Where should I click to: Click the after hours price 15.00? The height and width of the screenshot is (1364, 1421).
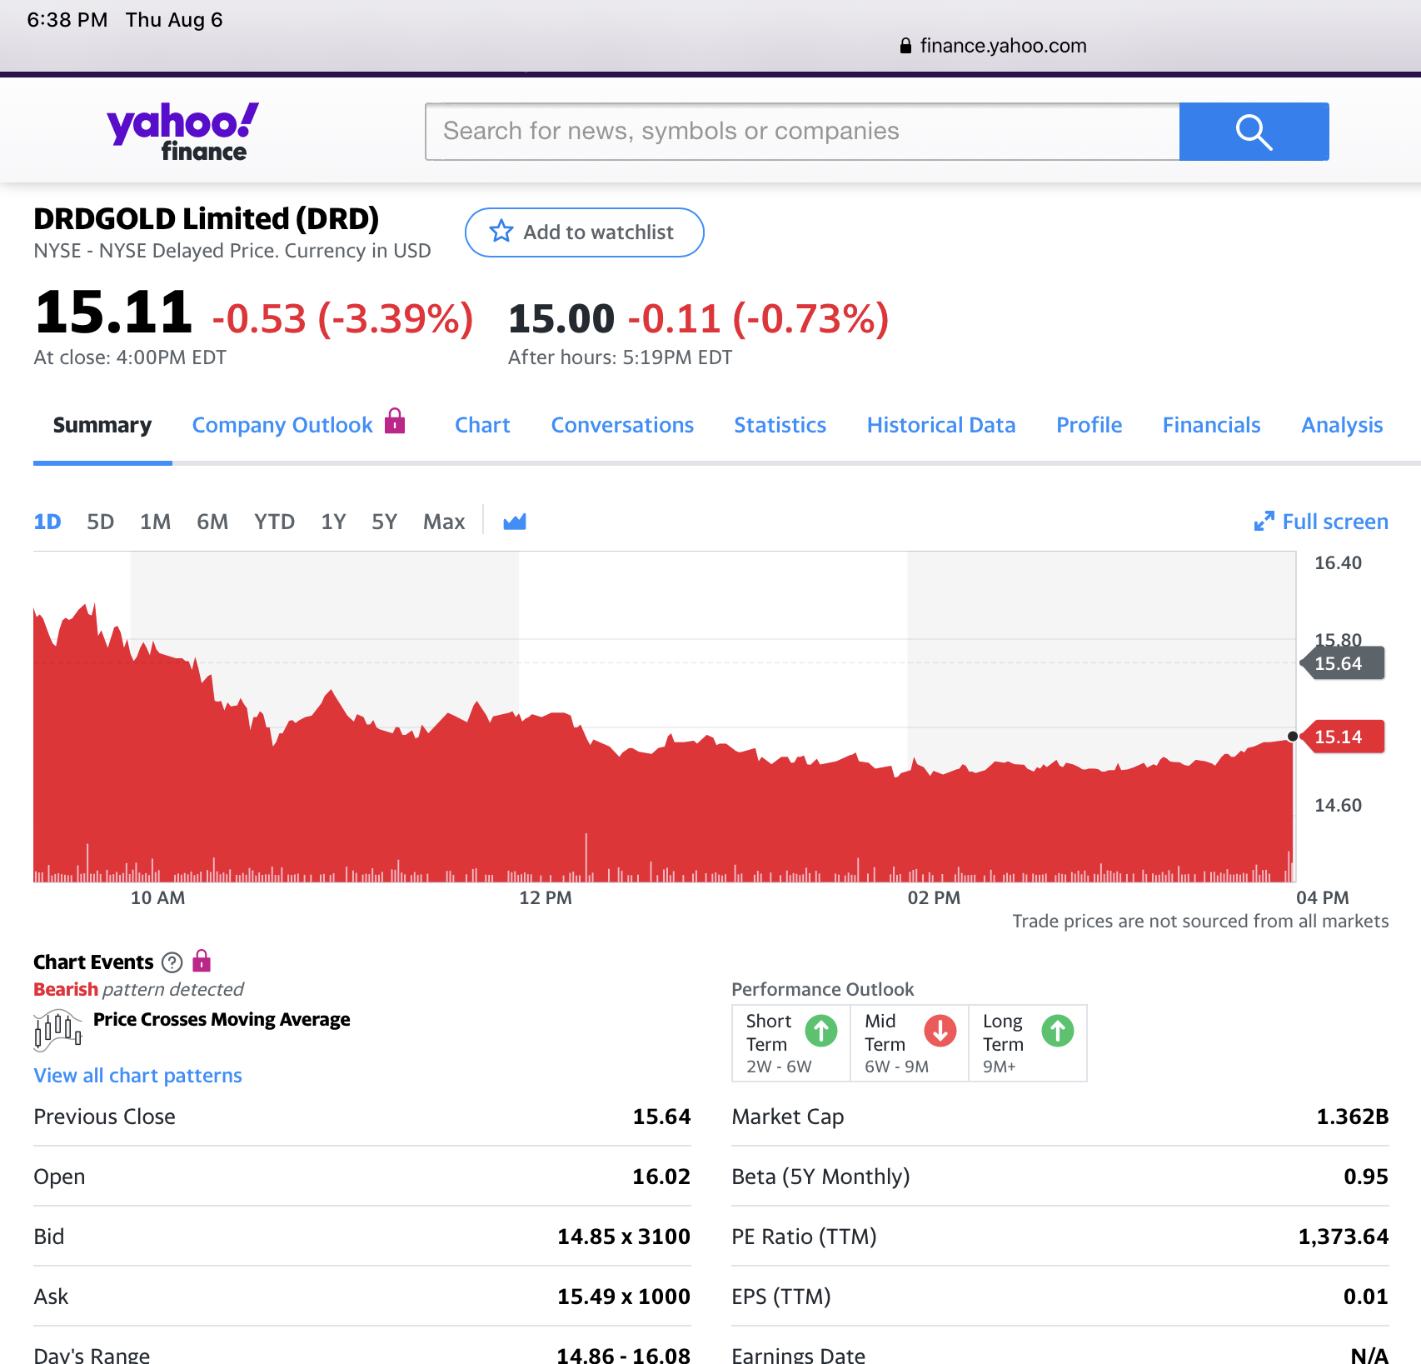[x=561, y=318]
